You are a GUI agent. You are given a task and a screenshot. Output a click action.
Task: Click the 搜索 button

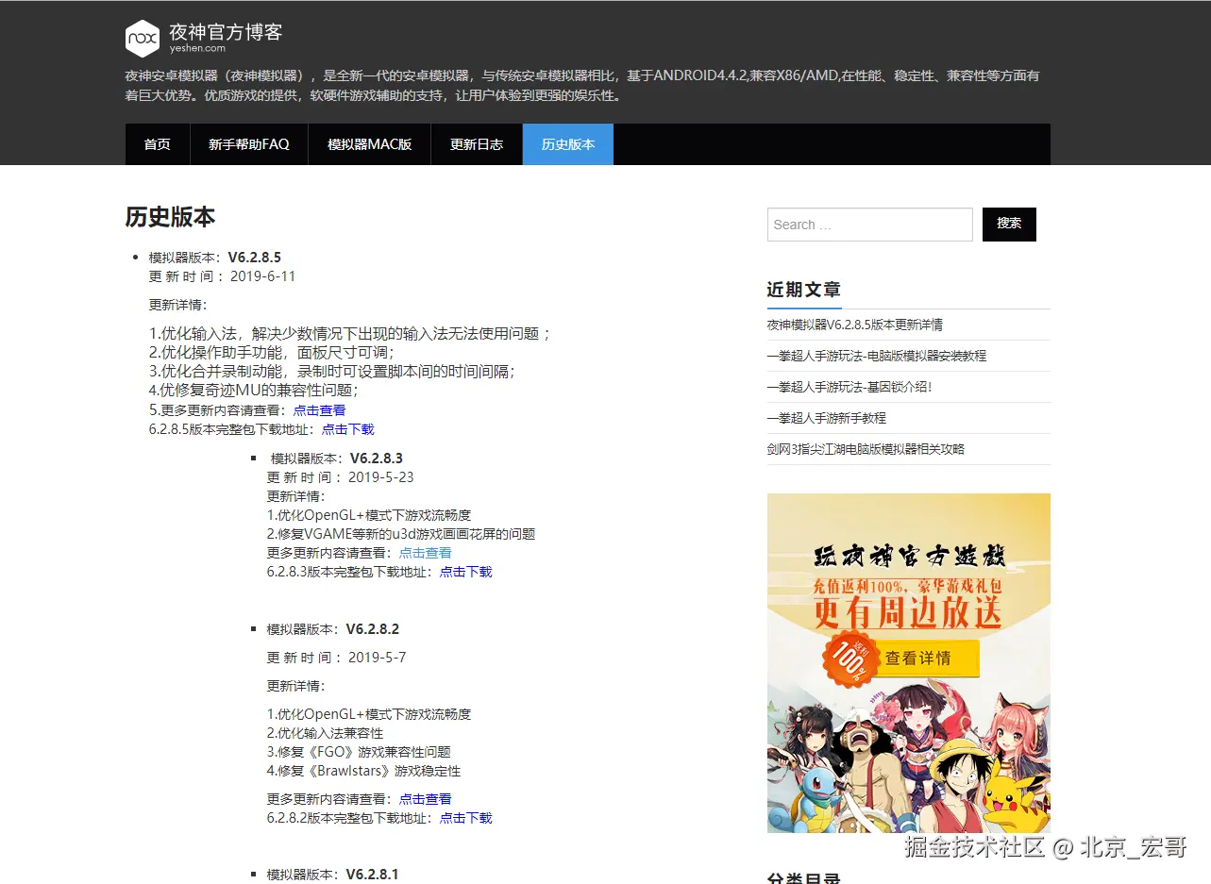pos(1009,224)
